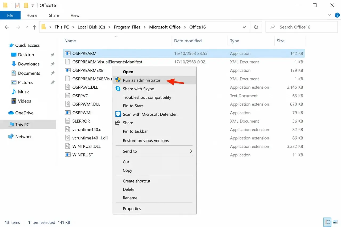
Task: Click the WINTRUST.DLL file icon
Action: point(68,146)
